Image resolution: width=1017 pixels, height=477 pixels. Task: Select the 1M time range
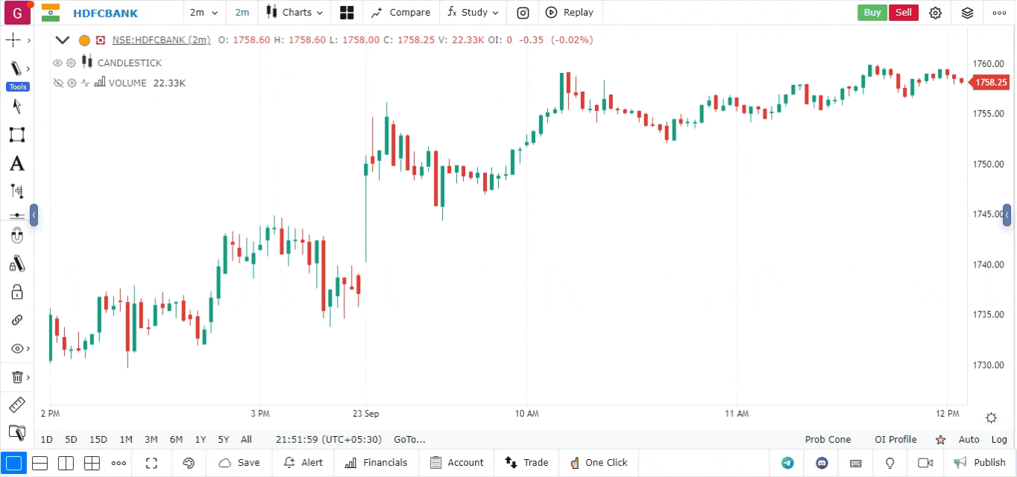[126, 440]
